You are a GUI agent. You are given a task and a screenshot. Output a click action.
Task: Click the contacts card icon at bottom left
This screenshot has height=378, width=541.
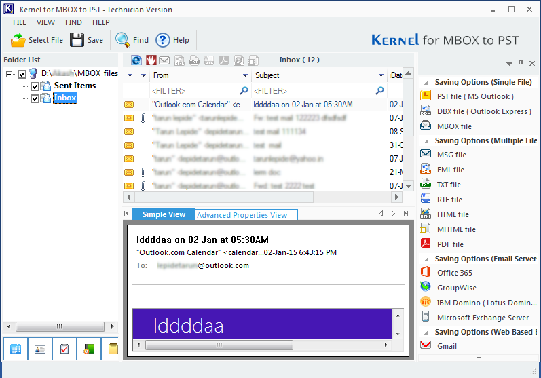(x=40, y=349)
